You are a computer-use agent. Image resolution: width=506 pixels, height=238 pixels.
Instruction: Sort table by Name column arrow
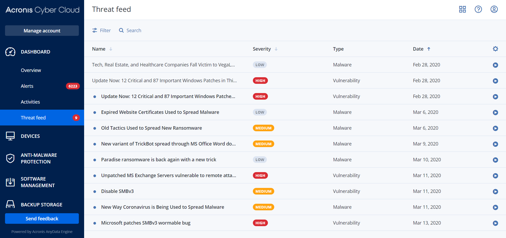[111, 49]
